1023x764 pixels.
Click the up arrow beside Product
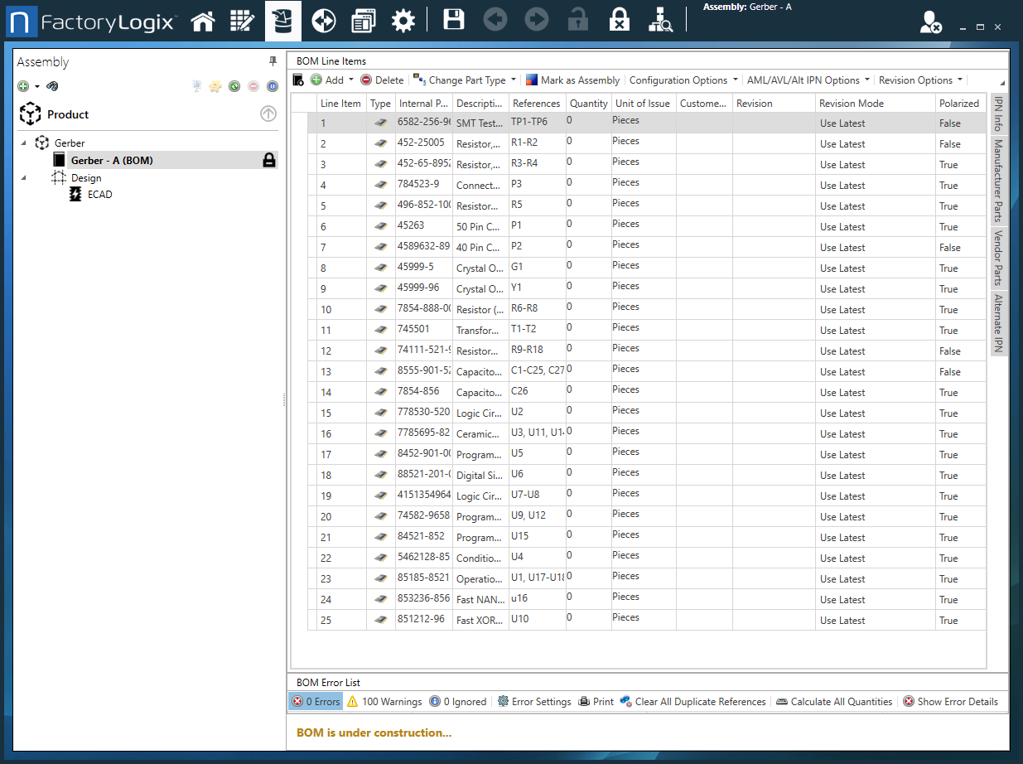click(268, 114)
